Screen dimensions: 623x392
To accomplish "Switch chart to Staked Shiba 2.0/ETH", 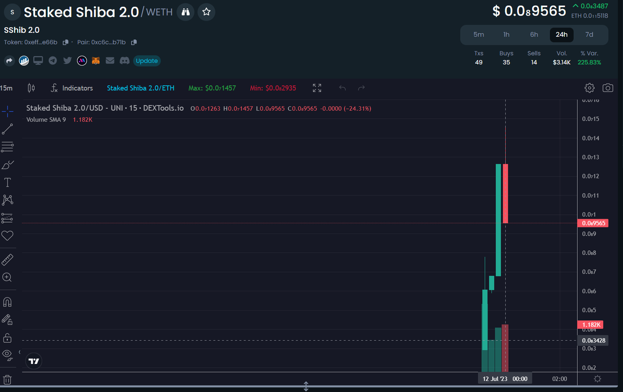I will 141,88.
